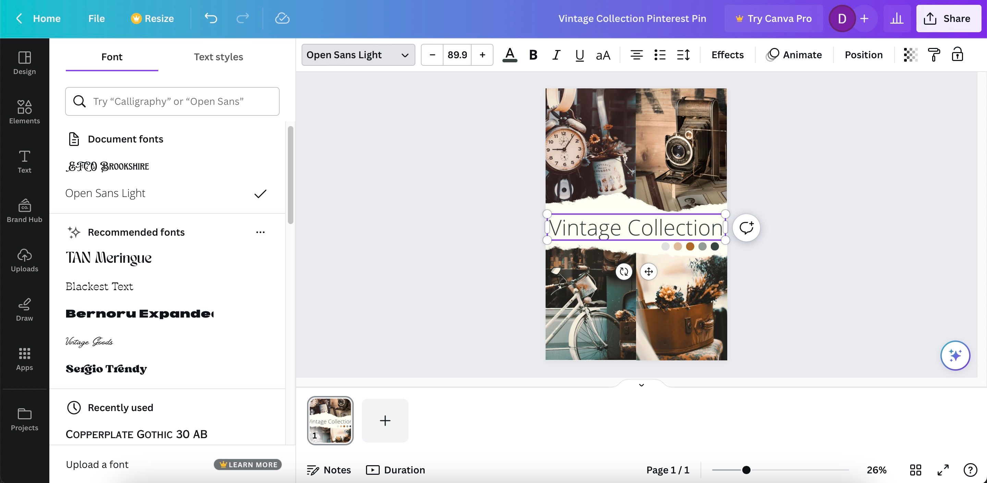Open grid view of pages
The height and width of the screenshot is (483, 987).
pos(915,470)
